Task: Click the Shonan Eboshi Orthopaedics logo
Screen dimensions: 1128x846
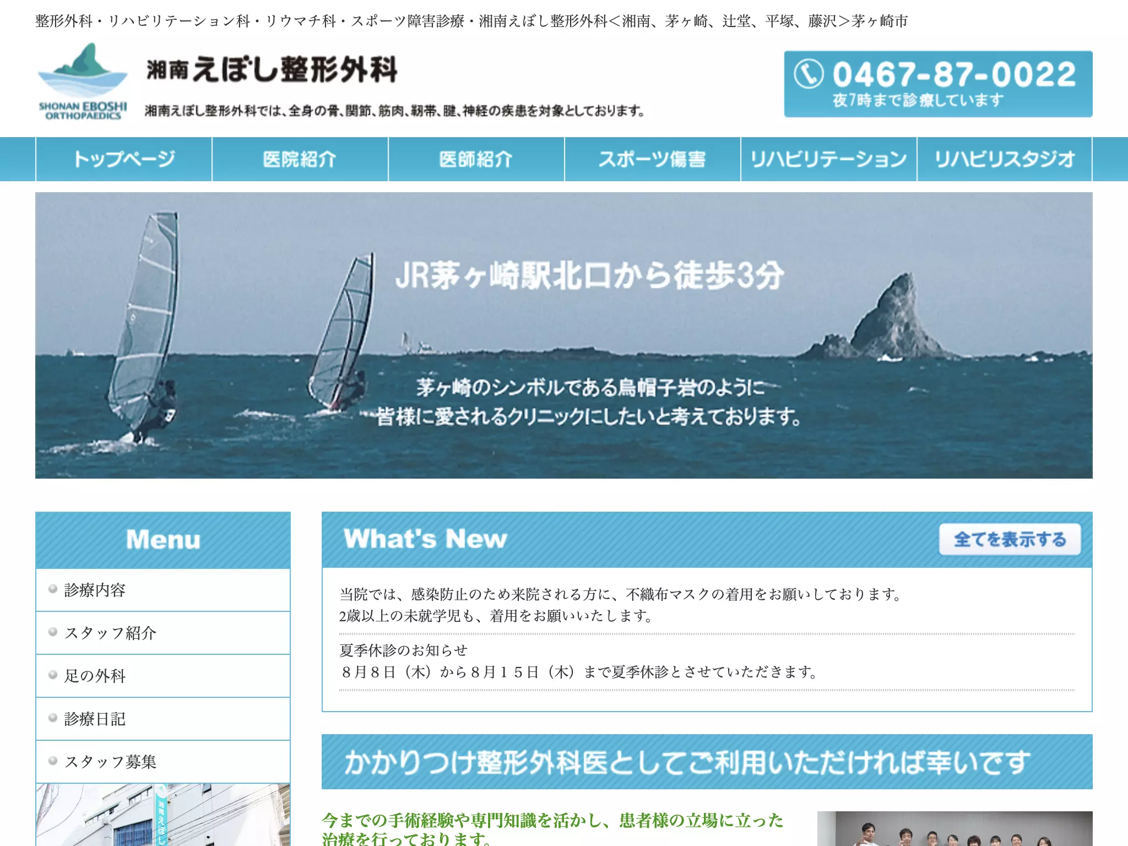Action: point(83,81)
